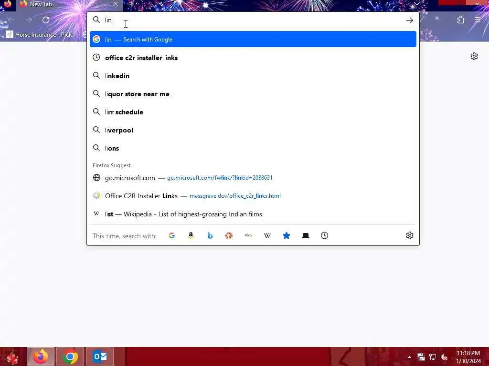Image resolution: width=489 pixels, height=366 pixels.
Task: Go back one page
Action: click(x=11, y=20)
